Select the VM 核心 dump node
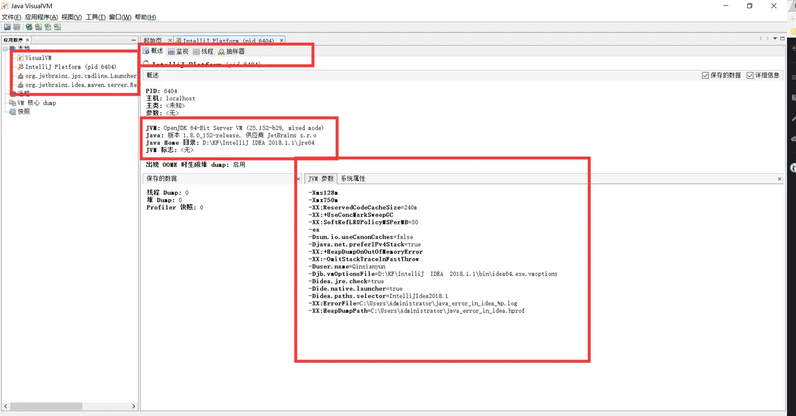The height and width of the screenshot is (416, 796). (33, 103)
